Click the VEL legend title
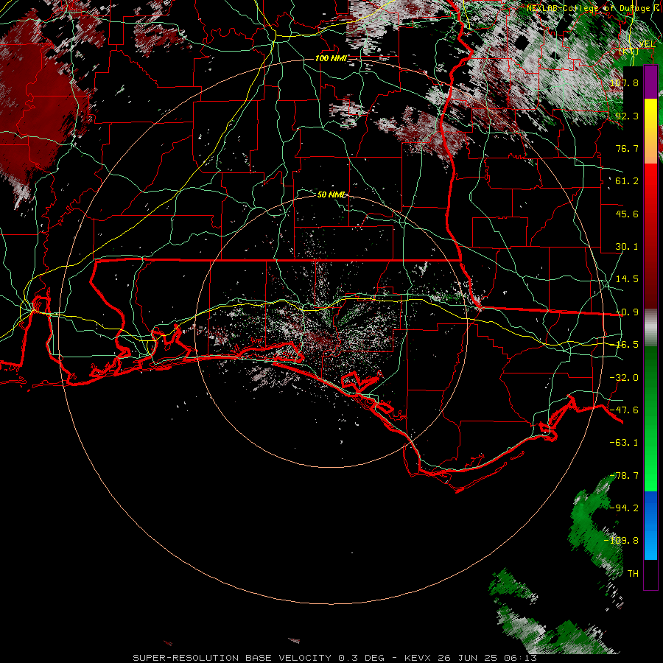The height and width of the screenshot is (663, 663). click(x=647, y=44)
